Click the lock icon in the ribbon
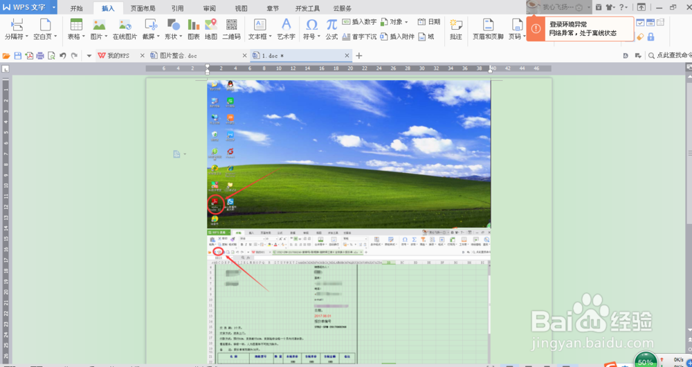Image resolution: width=692 pixels, height=367 pixels. tap(650, 37)
